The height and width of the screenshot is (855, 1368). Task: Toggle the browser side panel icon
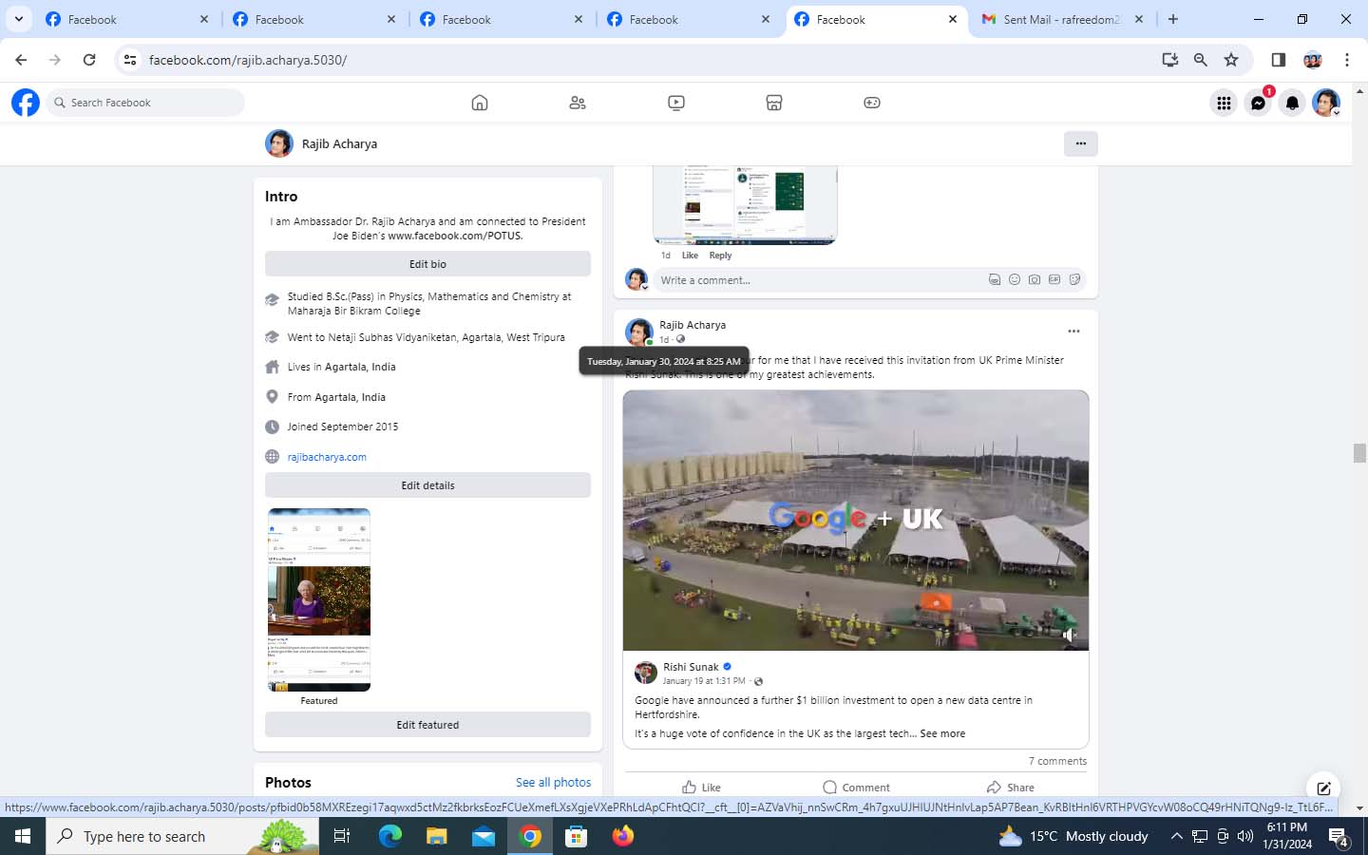point(1279,60)
